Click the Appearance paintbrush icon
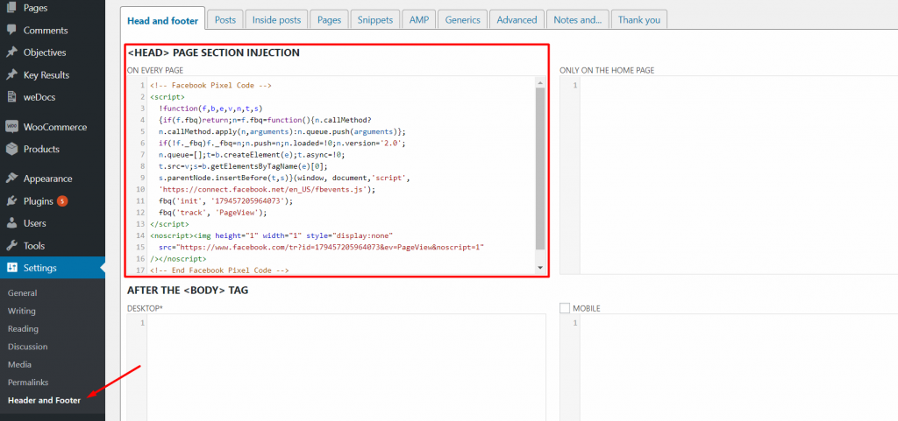This screenshot has width=898, height=421. 11,179
